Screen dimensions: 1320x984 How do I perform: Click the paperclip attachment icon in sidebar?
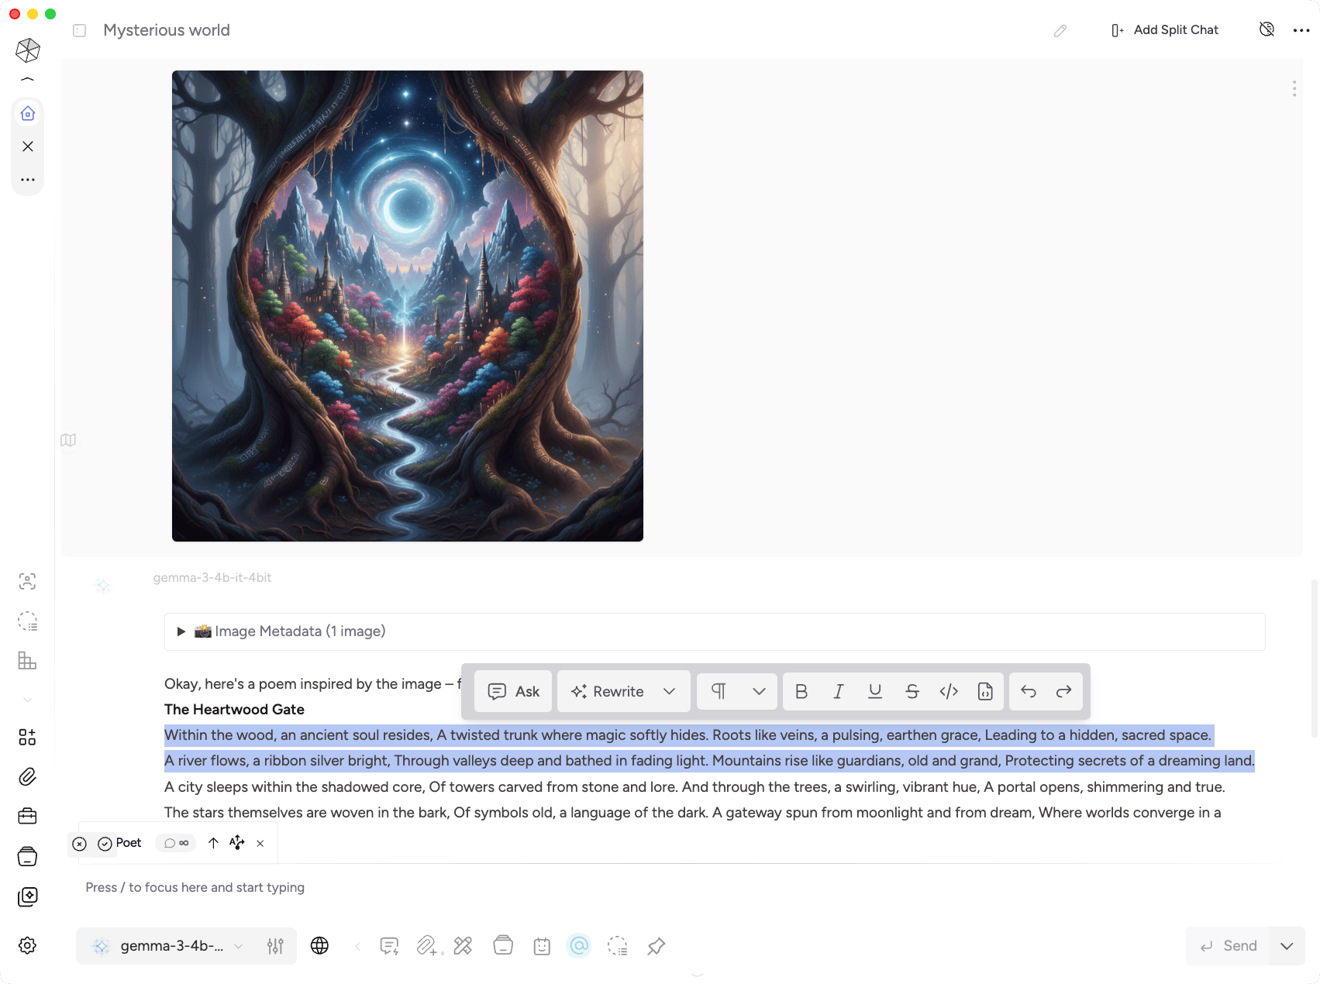click(27, 776)
